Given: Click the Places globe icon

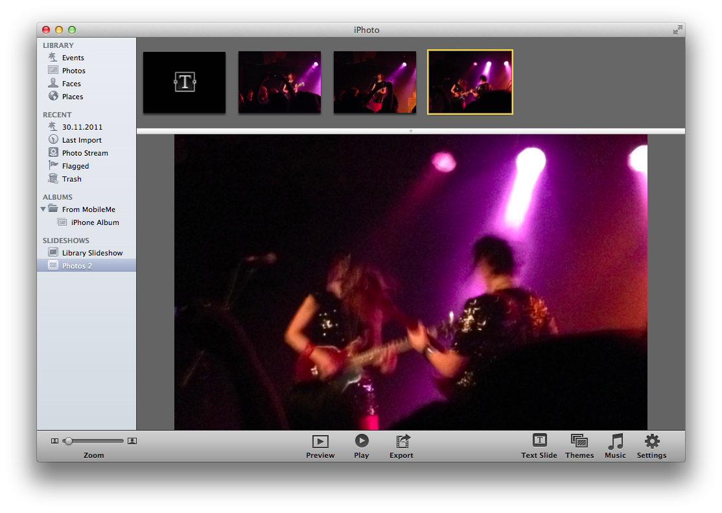Looking at the screenshot, I should pos(53,96).
